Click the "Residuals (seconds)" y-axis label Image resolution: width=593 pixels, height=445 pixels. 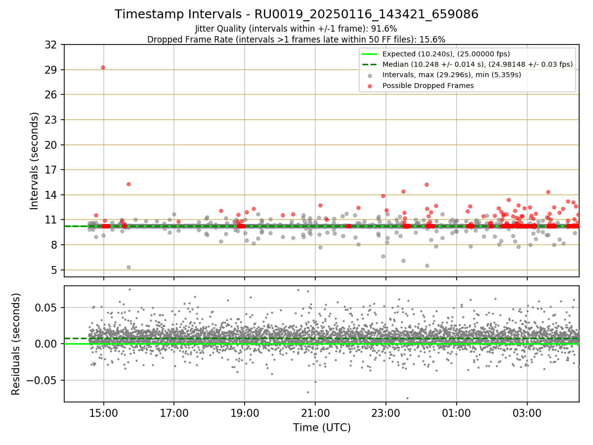click(x=16, y=344)
